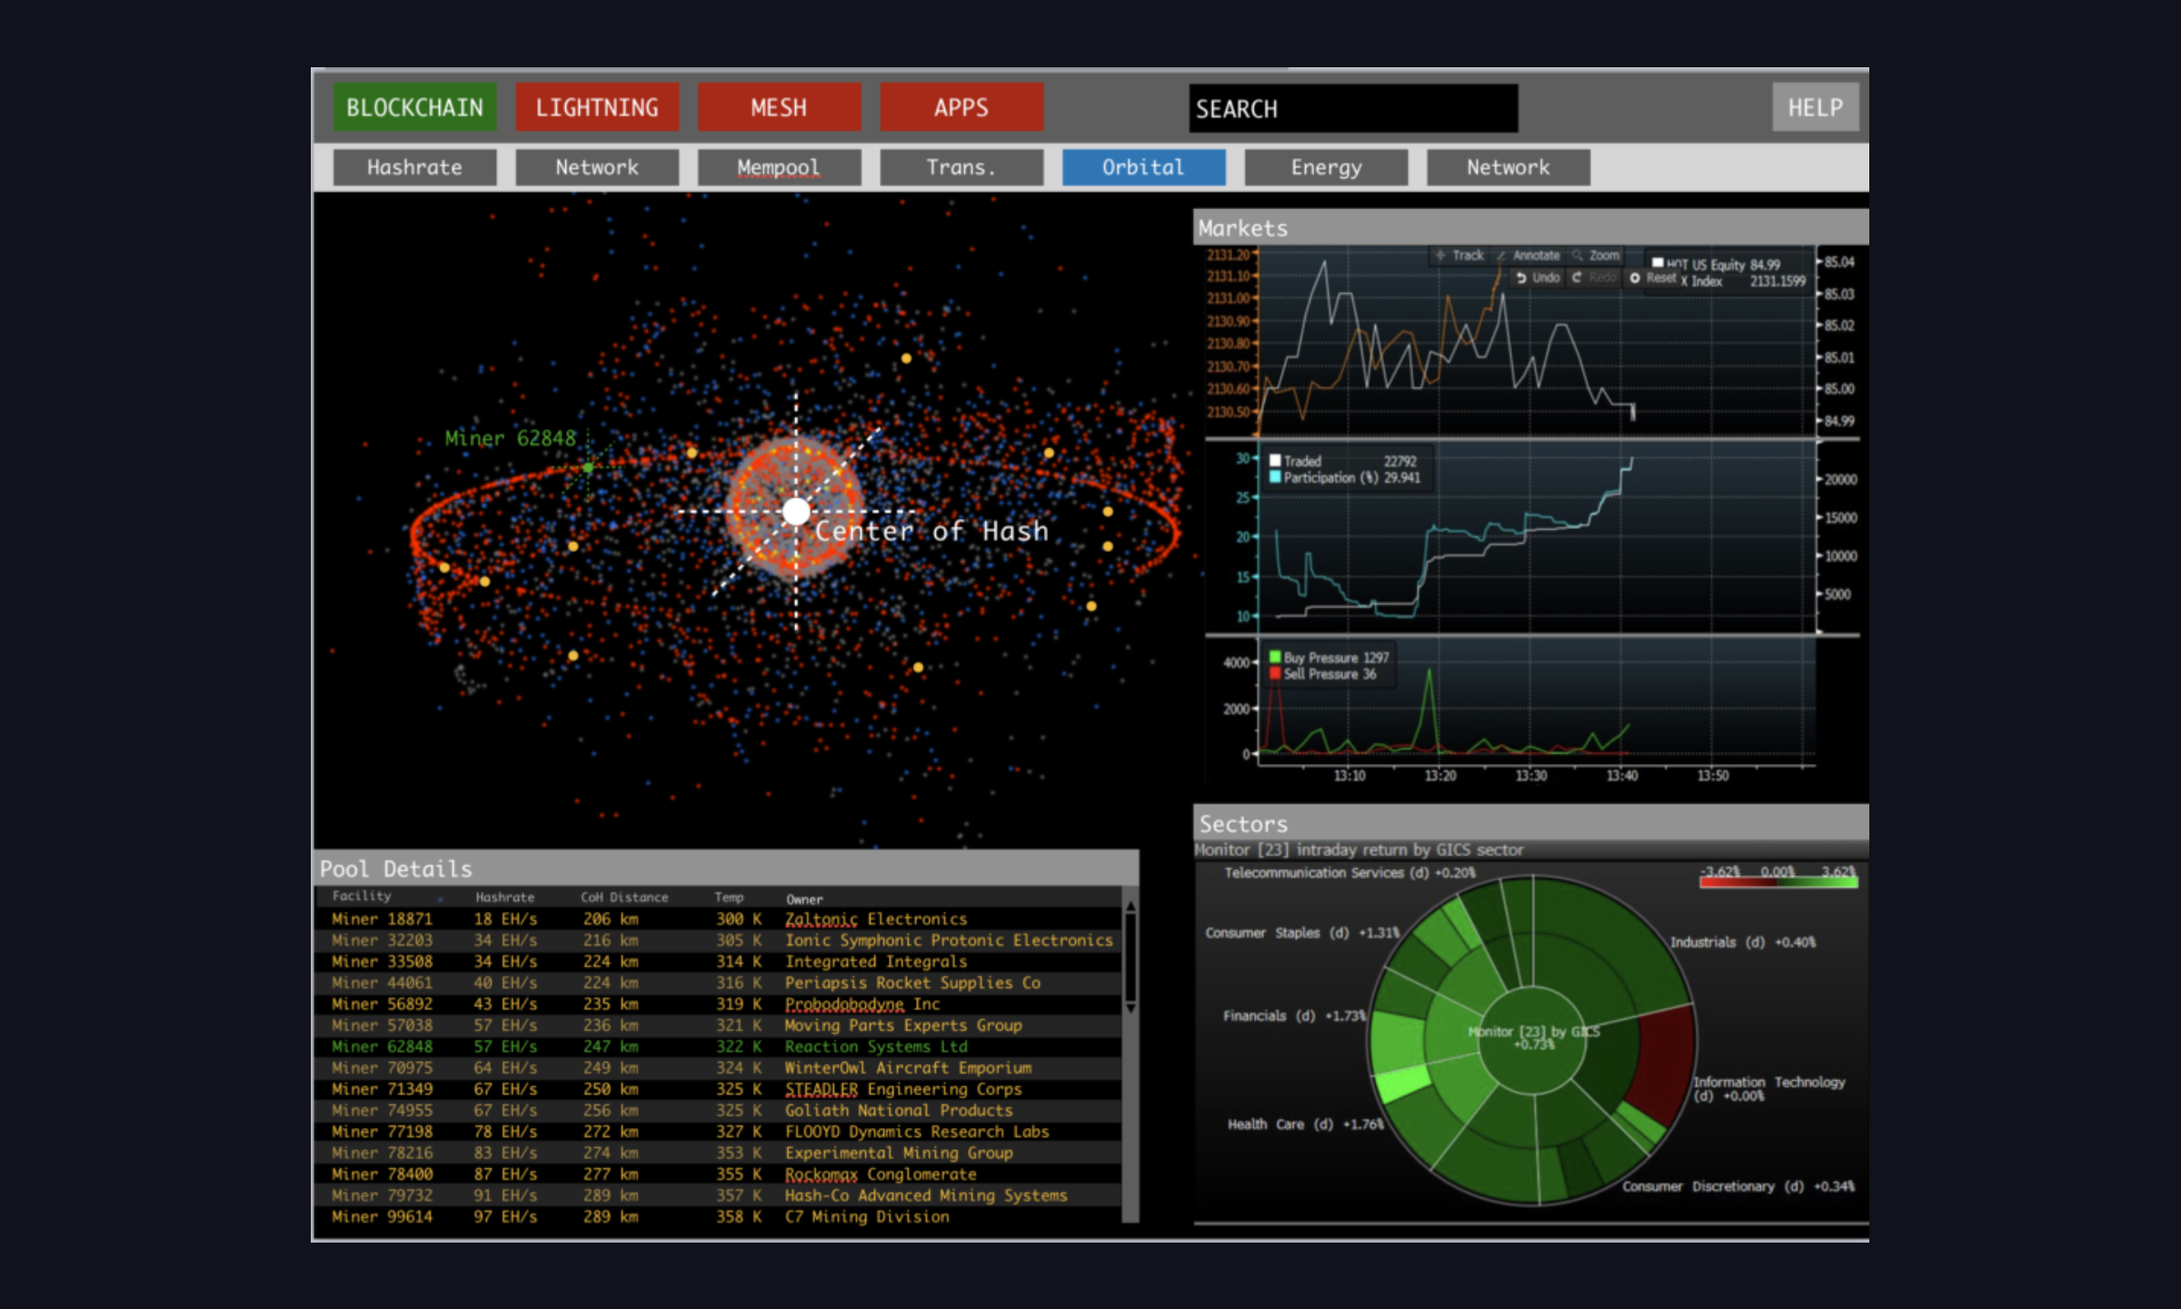This screenshot has height=1309, width=2181.
Task: Toggle the Buy Pressure legend box
Action: tap(1275, 657)
